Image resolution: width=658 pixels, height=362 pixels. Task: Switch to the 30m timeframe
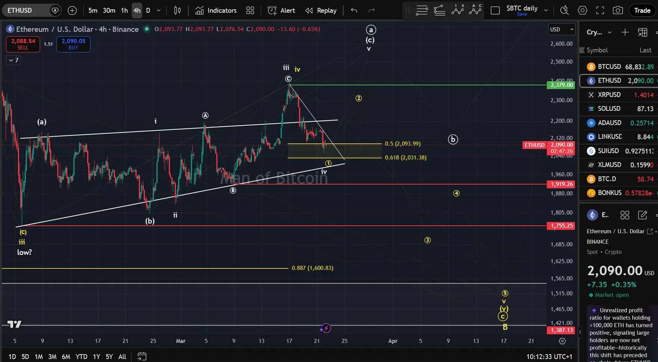(109, 10)
